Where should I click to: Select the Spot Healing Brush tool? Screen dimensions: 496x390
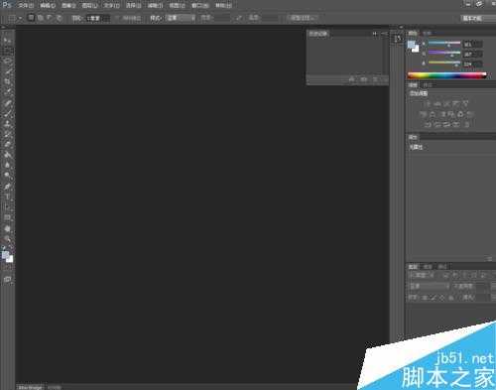(x=7, y=103)
